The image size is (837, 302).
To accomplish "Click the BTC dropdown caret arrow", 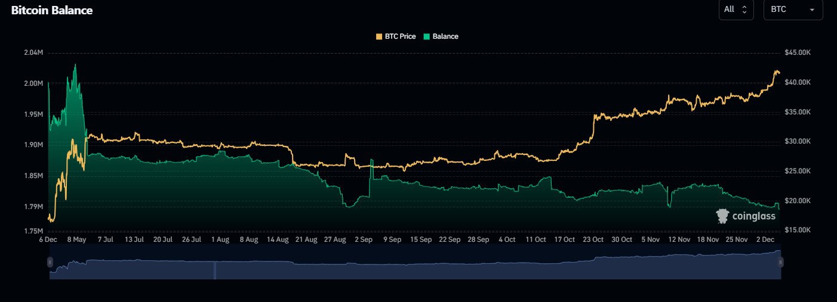I will [812, 10].
